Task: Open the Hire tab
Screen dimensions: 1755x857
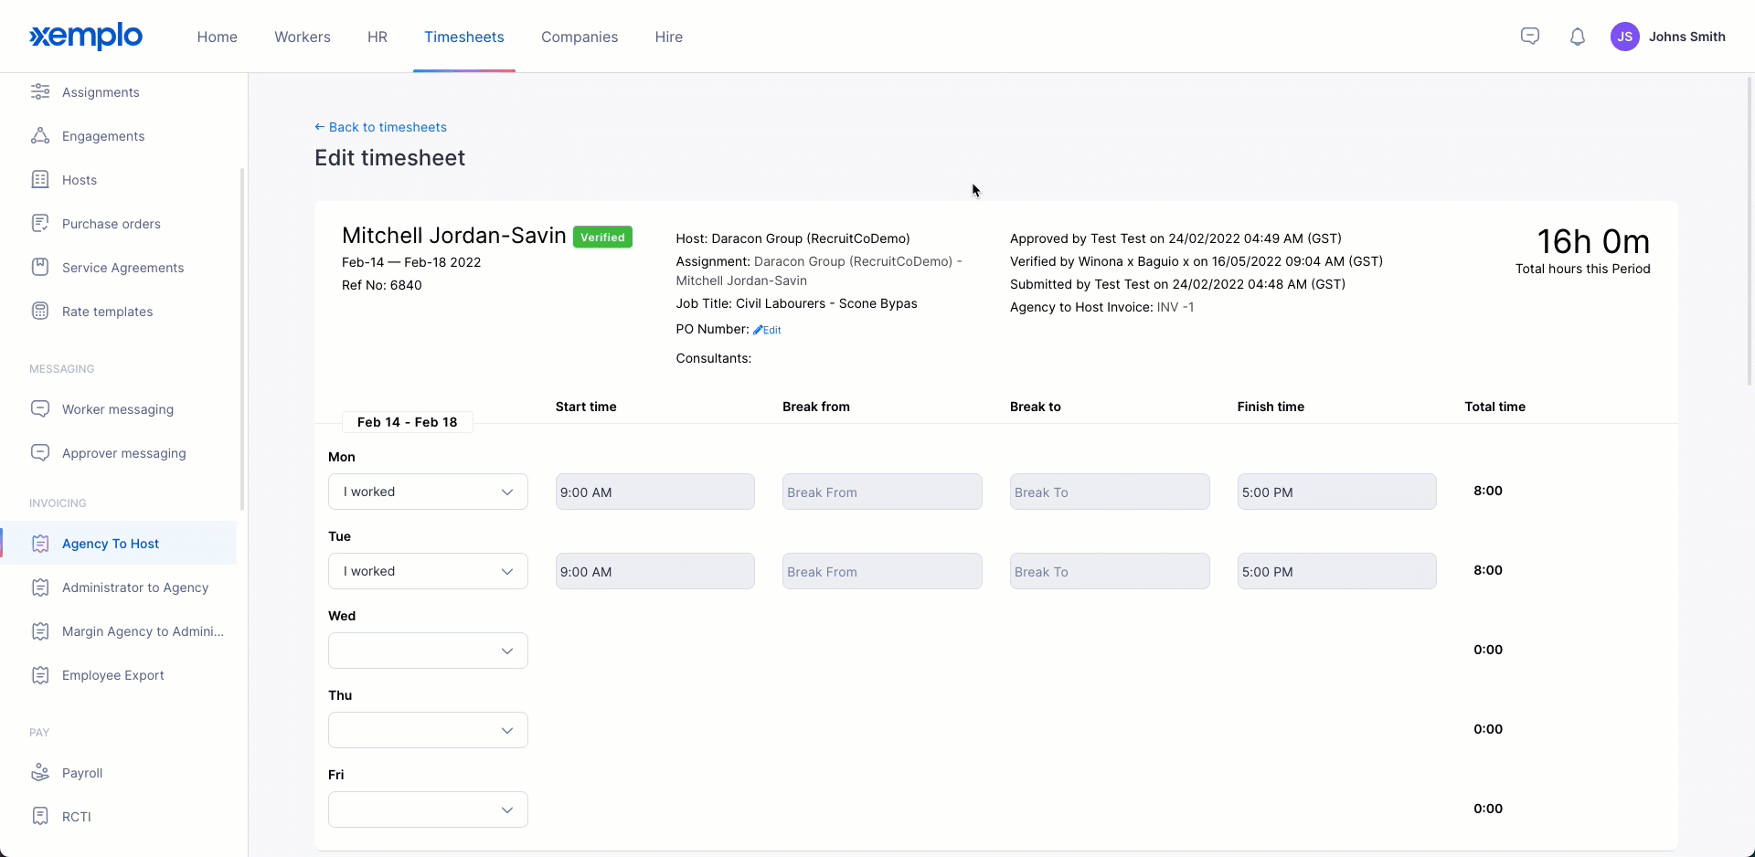Action: click(669, 37)
